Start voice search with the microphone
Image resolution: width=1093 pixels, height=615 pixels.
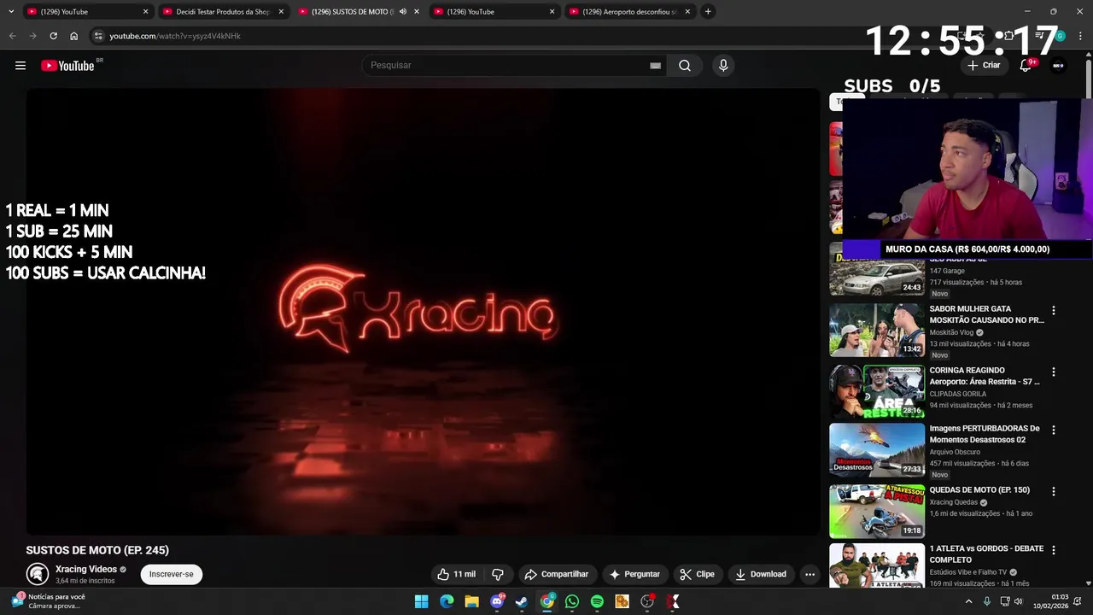pyautogui.click(x=723, y=66)
